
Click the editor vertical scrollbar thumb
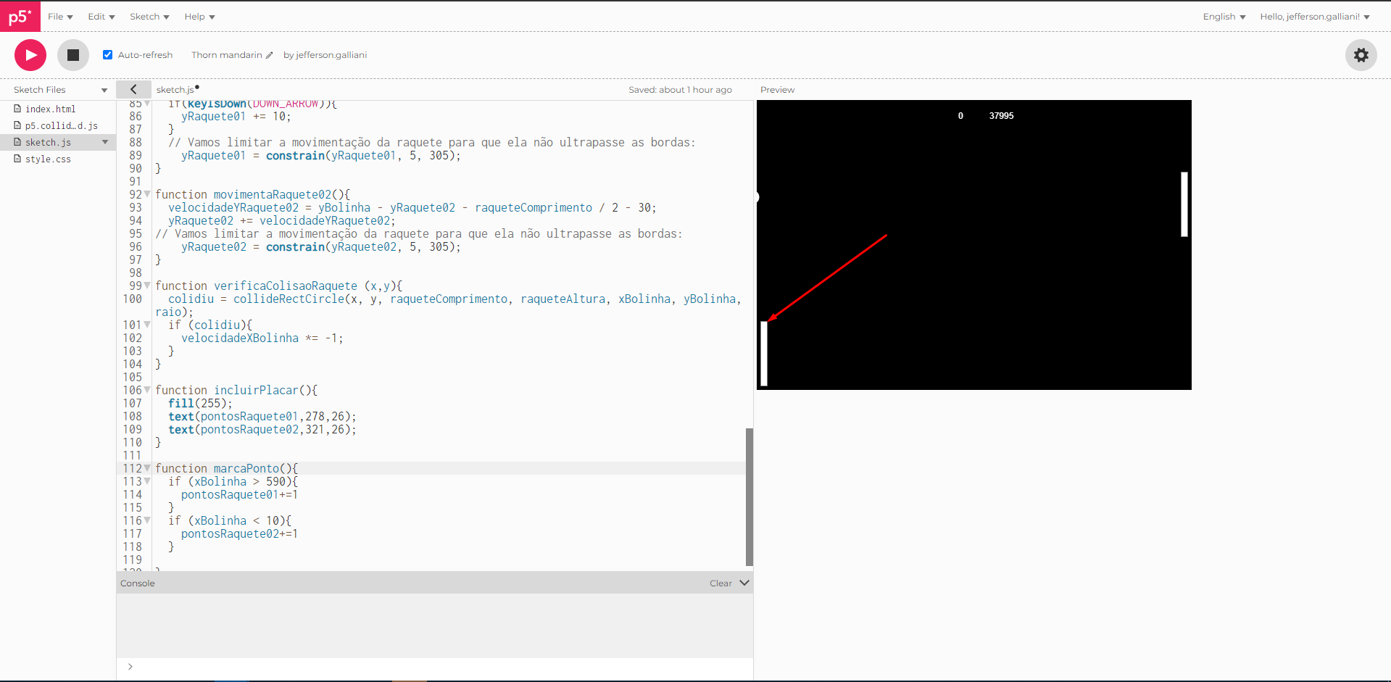[x=750, y=496]
